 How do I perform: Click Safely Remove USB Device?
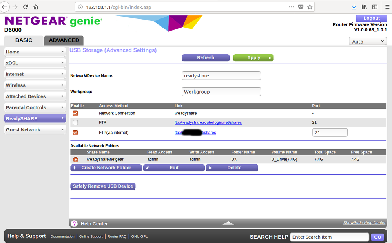(x=103, y=186)
